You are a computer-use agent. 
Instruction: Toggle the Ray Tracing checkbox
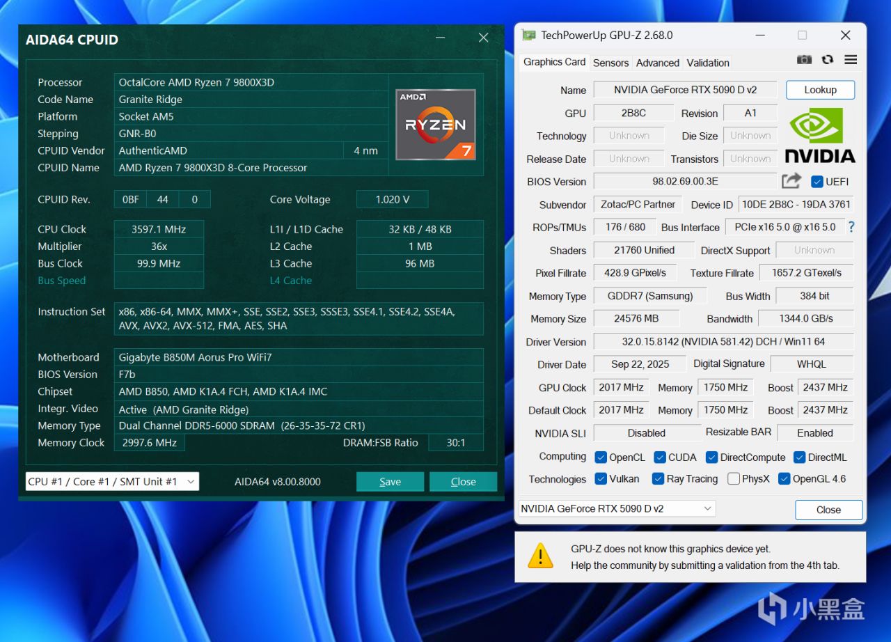point(658,479)
